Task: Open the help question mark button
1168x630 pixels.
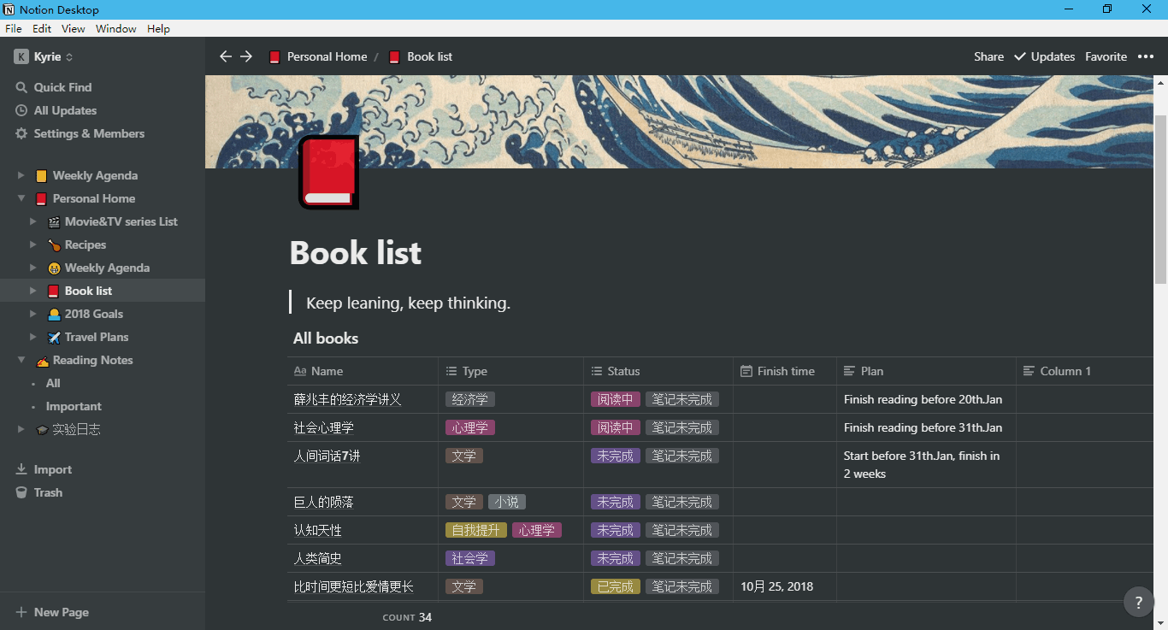Action: (x=1138, y=602)
